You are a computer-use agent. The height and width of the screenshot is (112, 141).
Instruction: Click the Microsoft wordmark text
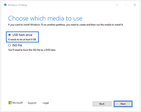tap(17, 103)
